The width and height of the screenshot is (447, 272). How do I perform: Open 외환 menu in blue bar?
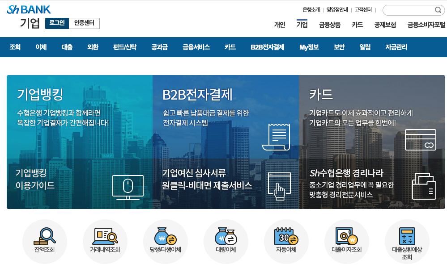pos(93,47)
